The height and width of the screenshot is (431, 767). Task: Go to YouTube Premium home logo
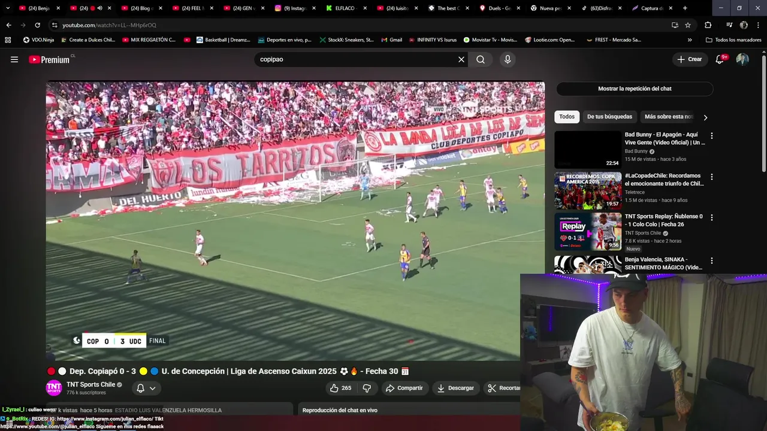[x=50, y=59]
